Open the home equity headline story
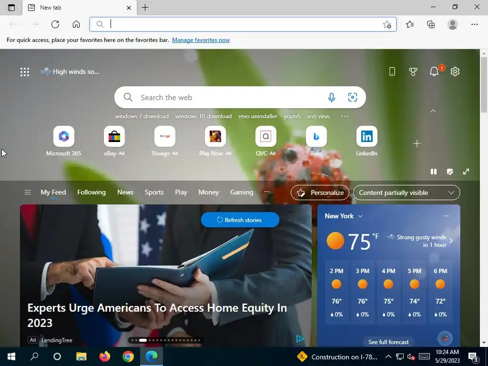 [x=157, y=315]
